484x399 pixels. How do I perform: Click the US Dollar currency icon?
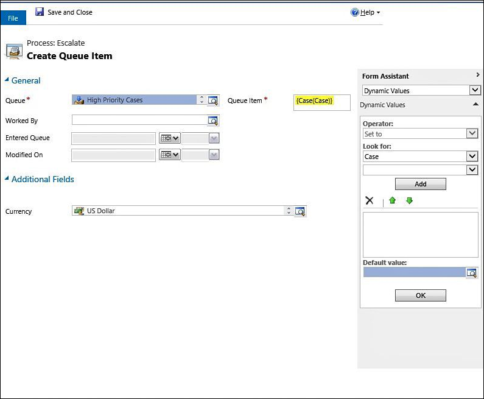[79, 211]
